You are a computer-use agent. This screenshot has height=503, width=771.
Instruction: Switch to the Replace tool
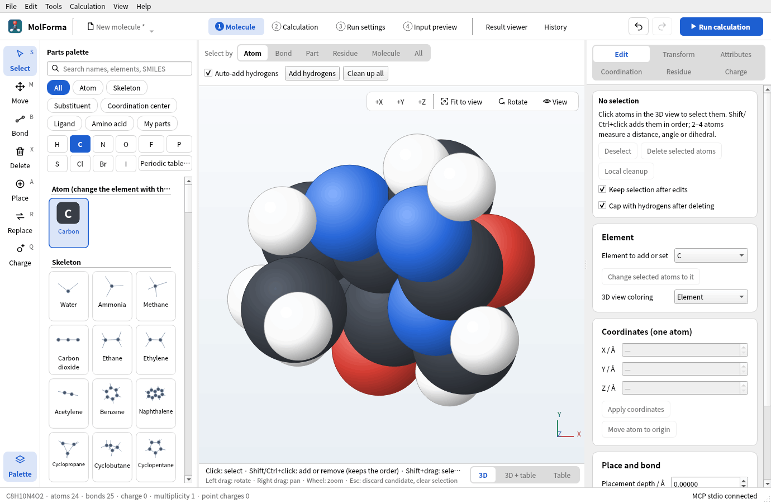pos(20,222)
